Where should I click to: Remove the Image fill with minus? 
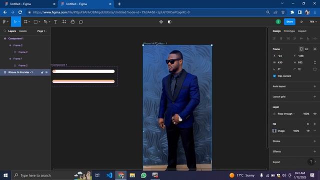314,131
